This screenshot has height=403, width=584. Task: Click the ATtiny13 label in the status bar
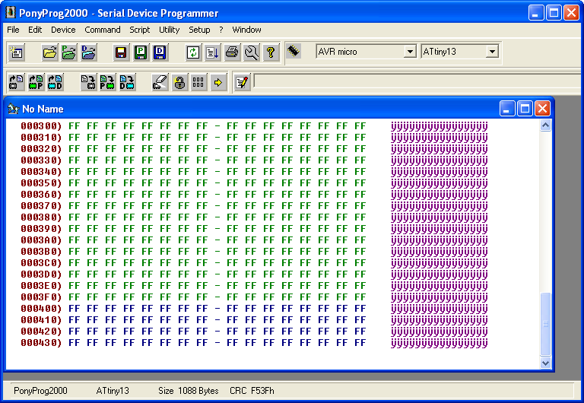(113, 391)
